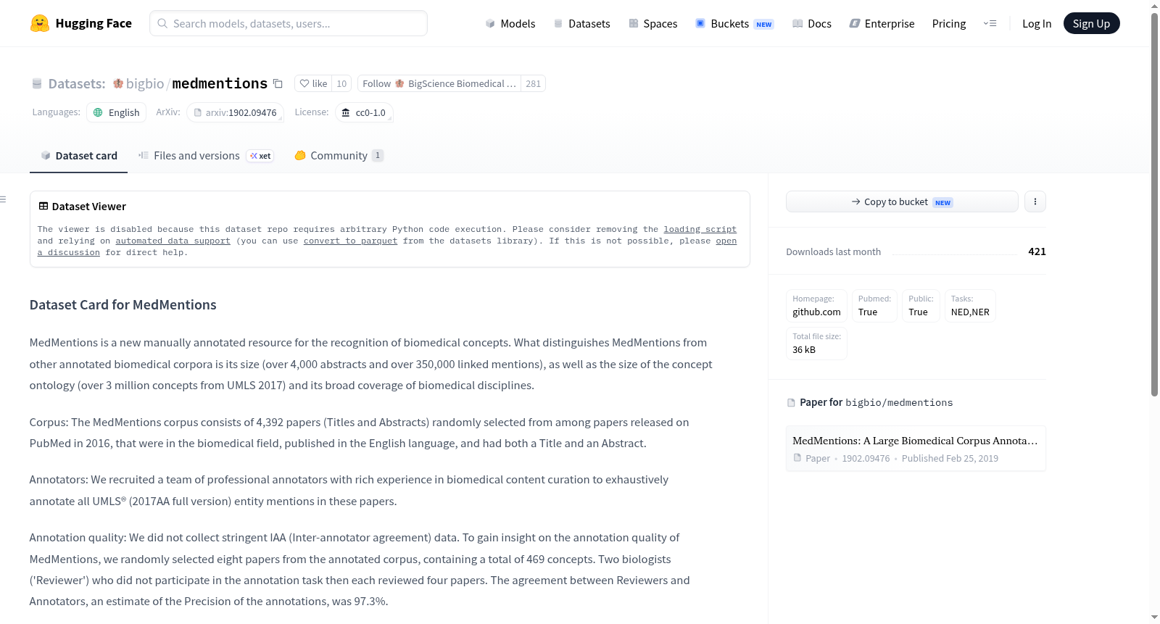This screenshot has width=1160, height=624.
Task: Click the Sign Up button
Action: (1091, 23)
